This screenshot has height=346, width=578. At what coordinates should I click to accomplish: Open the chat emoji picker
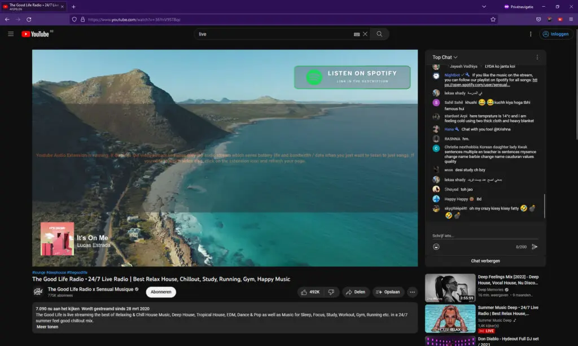(436, 247)
